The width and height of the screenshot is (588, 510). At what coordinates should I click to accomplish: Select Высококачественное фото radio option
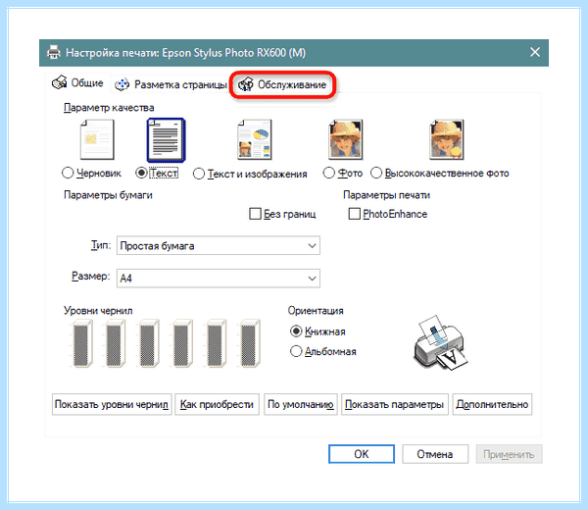click(x=376, y=173)
